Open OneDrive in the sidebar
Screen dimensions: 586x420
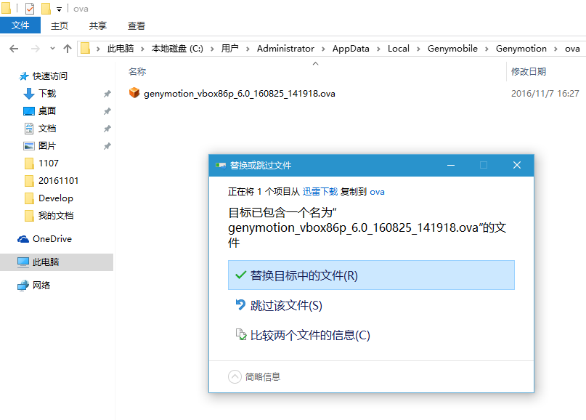pyautogui.click(x=52, y=239)
